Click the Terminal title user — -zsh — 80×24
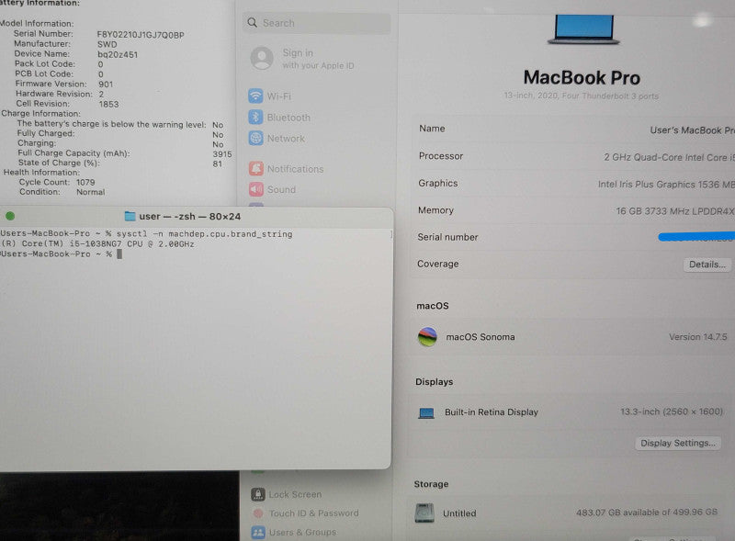The image size is (735, 541). click(190, 216)
